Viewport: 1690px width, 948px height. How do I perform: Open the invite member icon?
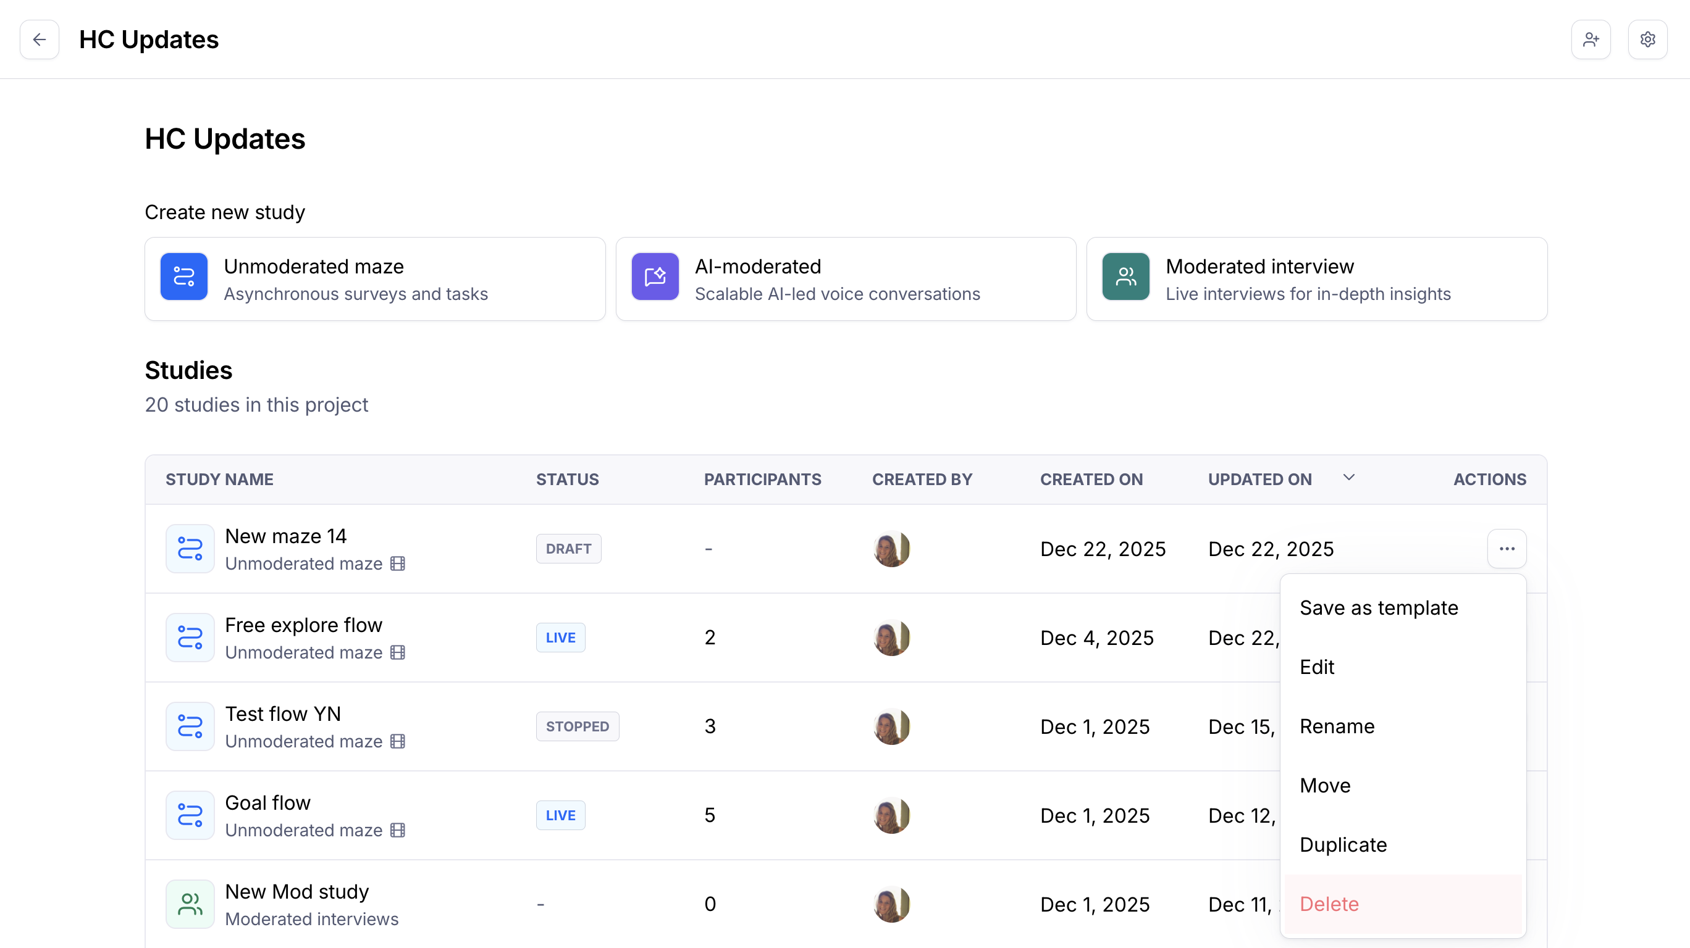(x=1591, y=39)
